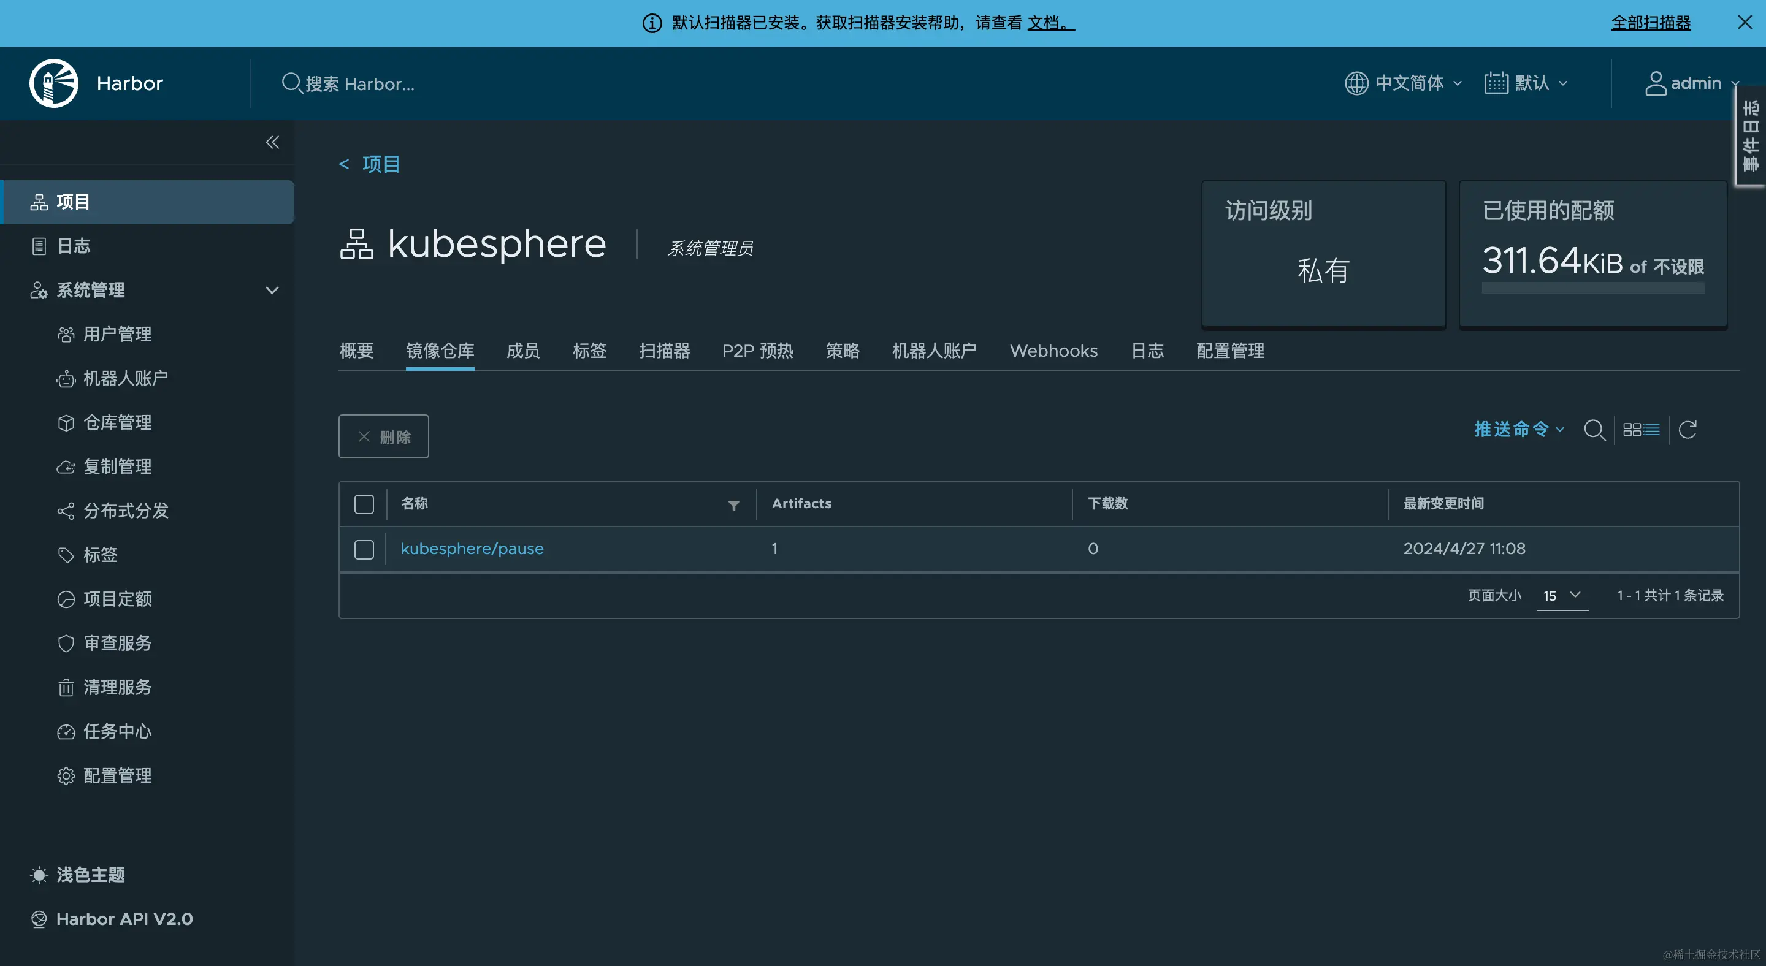The height and width of the screenshot is (966, 1766).
Task: Open 日志 from the left sidebar
Action: [x=73, y=245]
